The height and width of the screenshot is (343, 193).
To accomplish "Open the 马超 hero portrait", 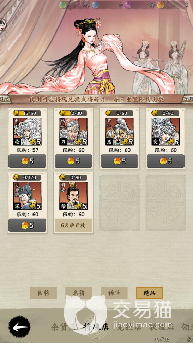I will [165, 132].
